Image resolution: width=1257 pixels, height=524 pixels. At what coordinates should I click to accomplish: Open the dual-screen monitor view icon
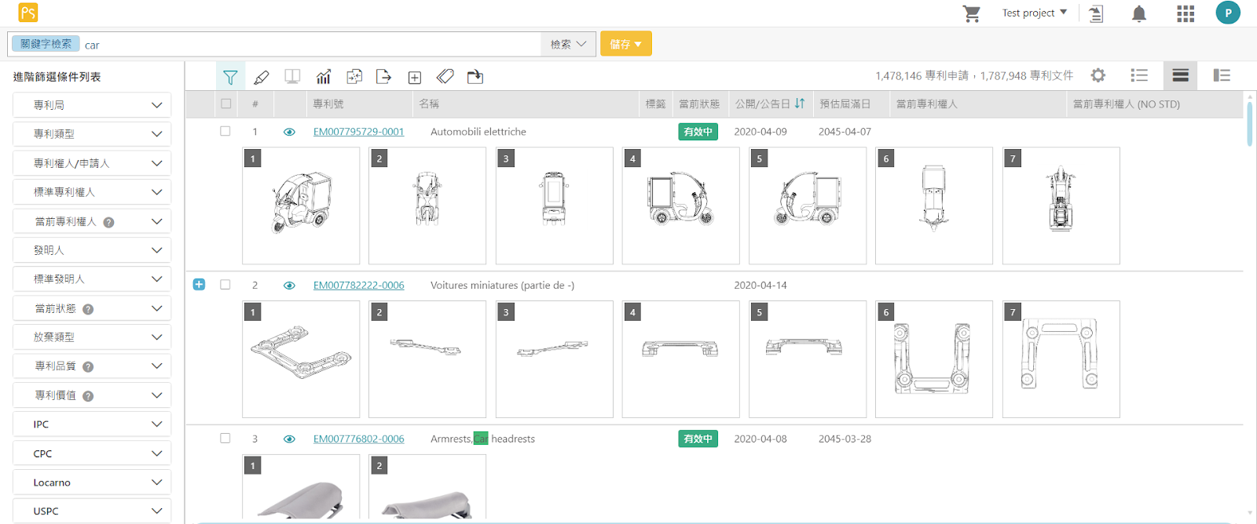pyautogui.click(x=292, y=77)
